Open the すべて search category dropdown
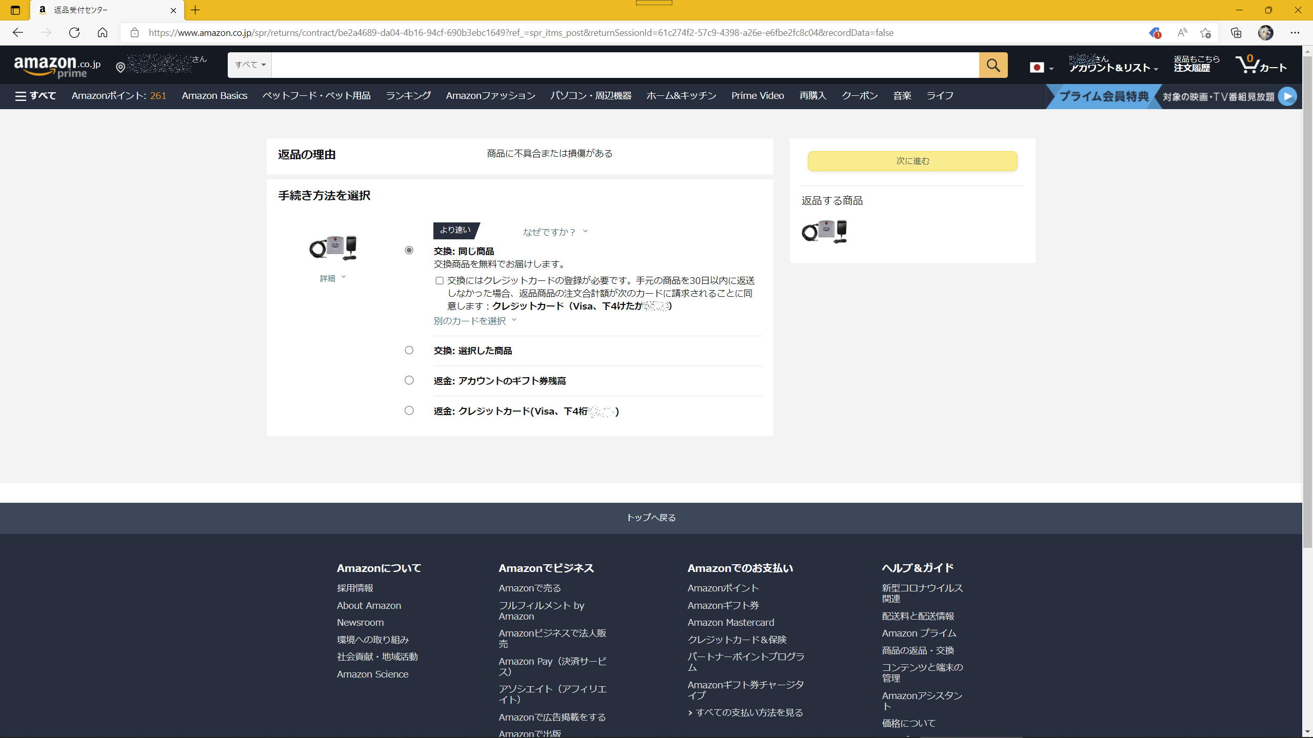Viewport: 1313px width, 738px height. tap(250, 65)
